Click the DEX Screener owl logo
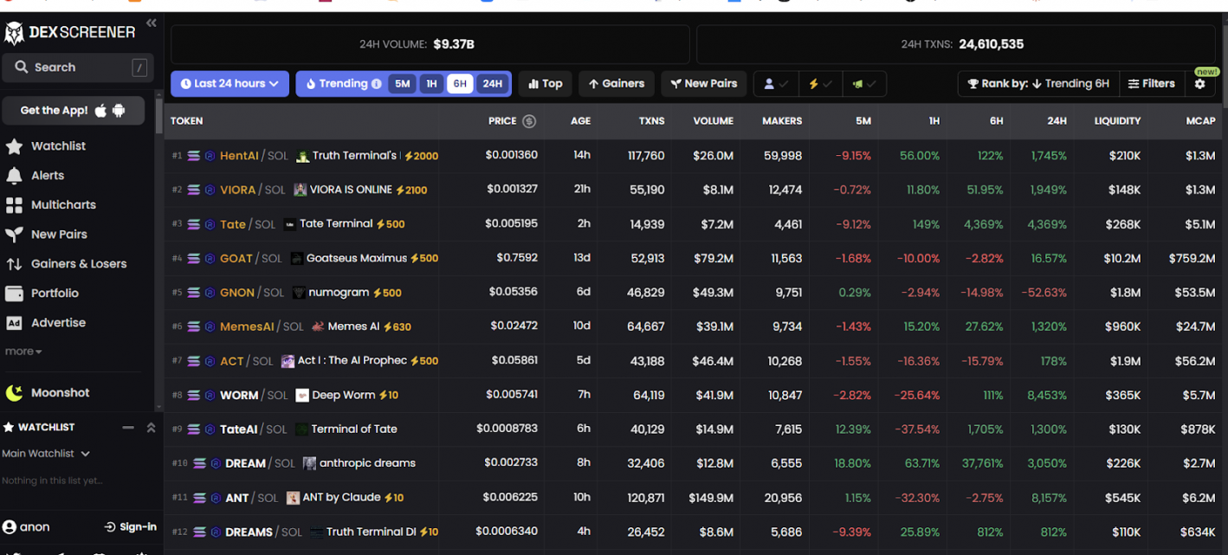The width and height of the screenshot is (1228, 555). pos(14,33)
